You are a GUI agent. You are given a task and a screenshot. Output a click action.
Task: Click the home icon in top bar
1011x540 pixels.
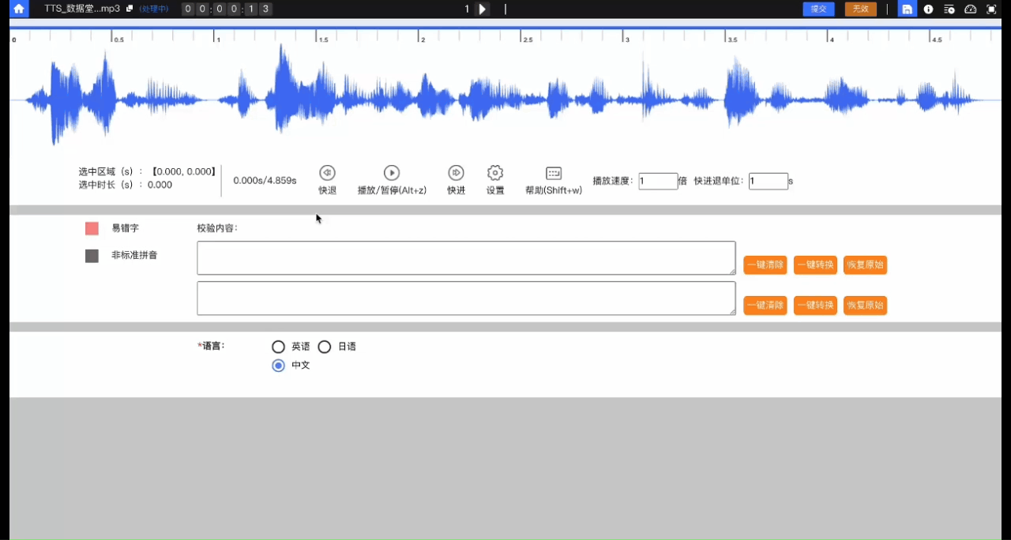tap(19, 9)
